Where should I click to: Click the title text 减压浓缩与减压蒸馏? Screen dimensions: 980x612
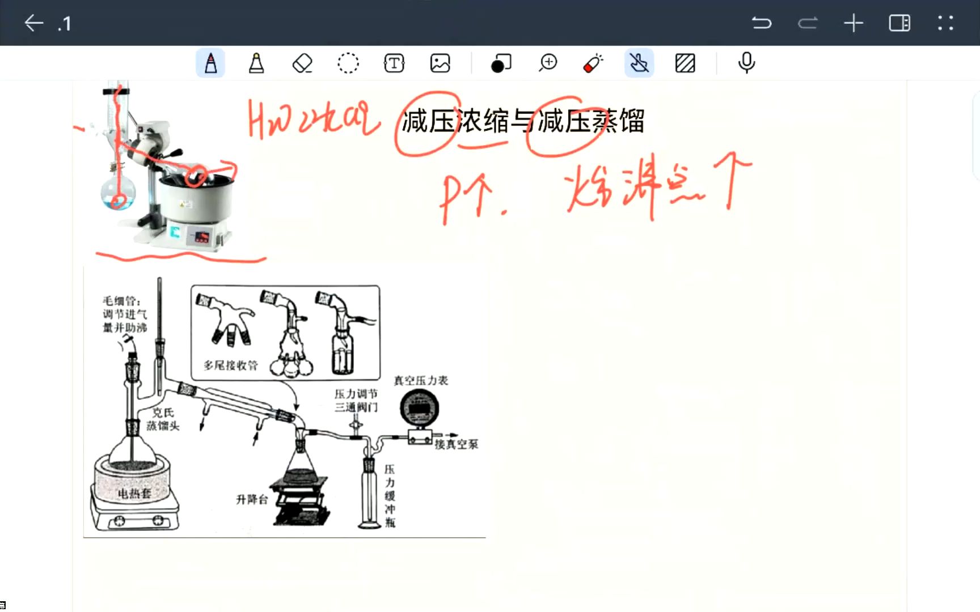523,121
